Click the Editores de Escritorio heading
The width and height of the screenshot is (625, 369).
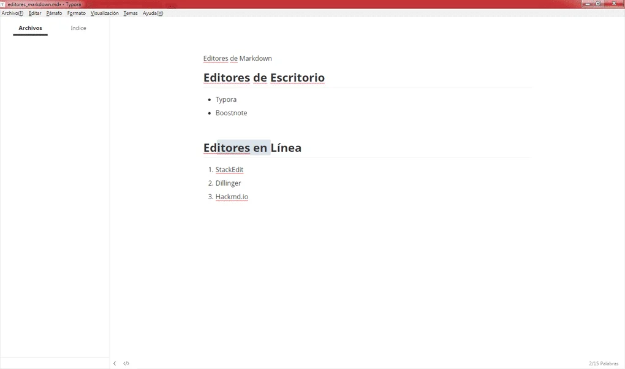pos(263,77)
